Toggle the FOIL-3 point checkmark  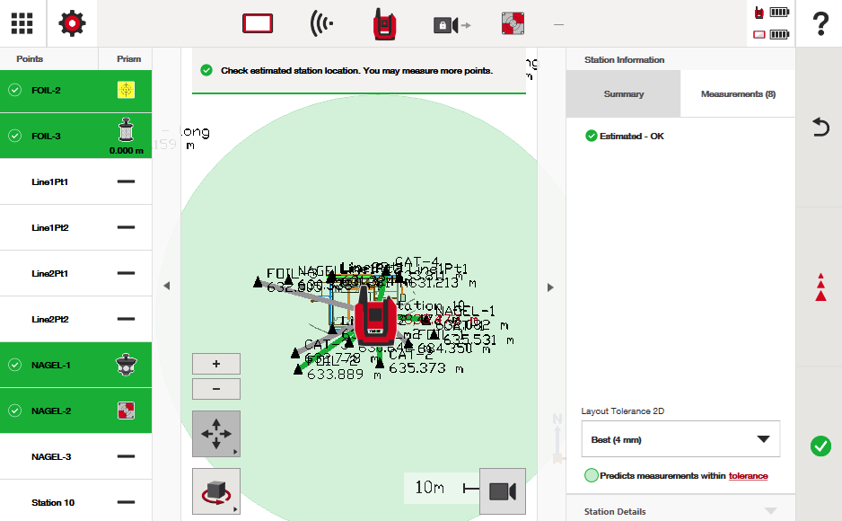click(x=15, y=136)
